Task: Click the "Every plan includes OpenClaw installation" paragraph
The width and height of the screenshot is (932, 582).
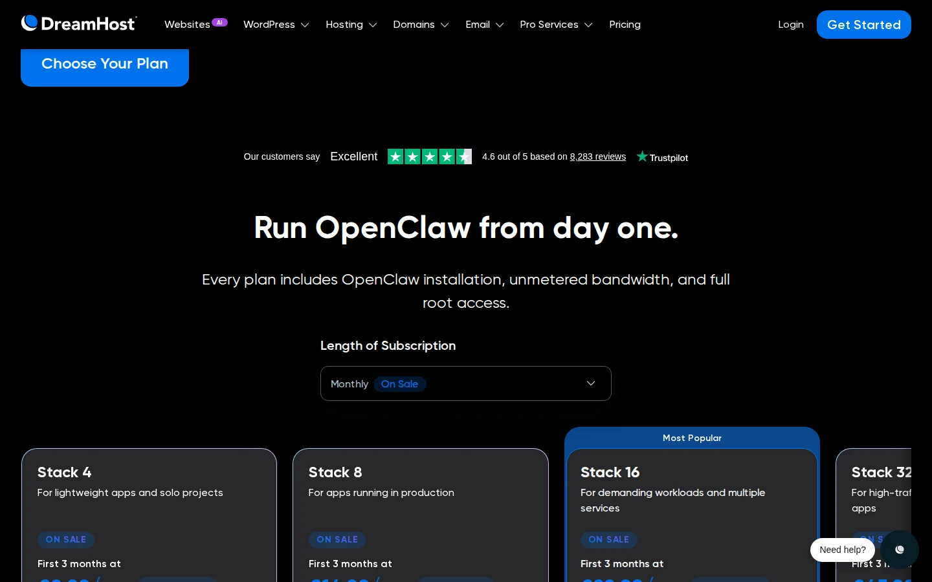Action: [x=466, y=291]
